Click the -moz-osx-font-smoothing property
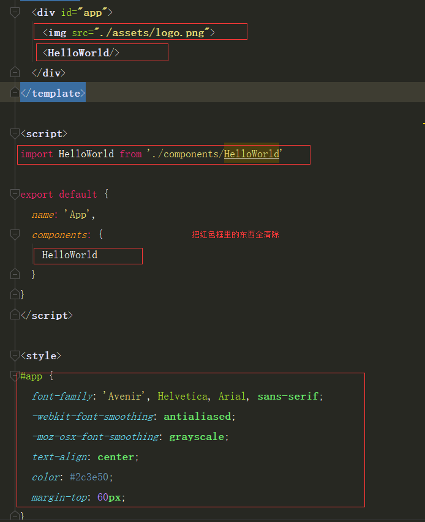Image resolution: width=425 pixels, height=522 pixels. tap(96, 437)
